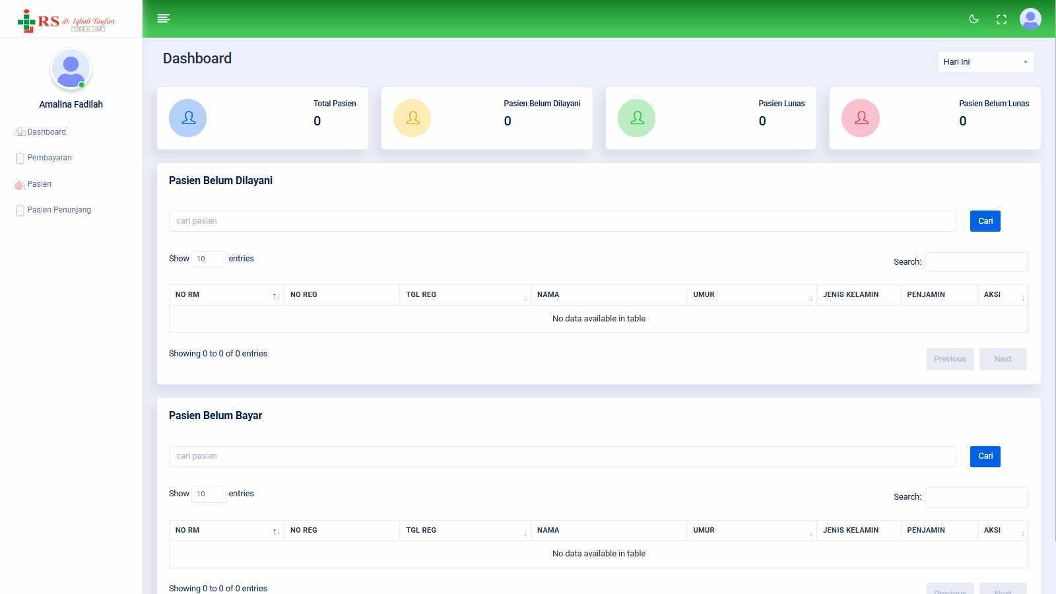
Task: Focus cari pasien field in Pasien Belum Bayar
Action: pos(562,457)
